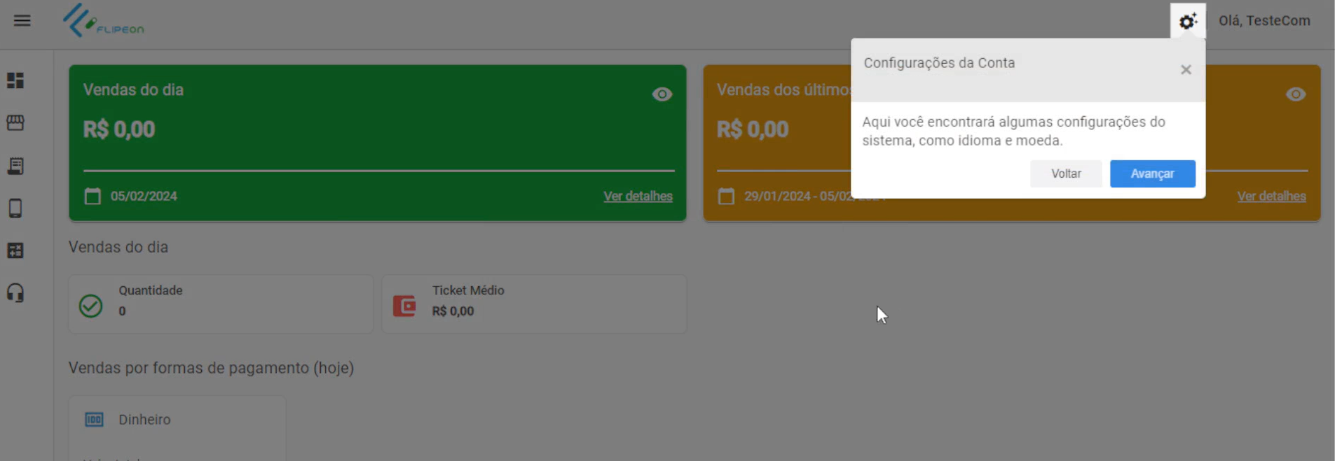
Task: Click the Configurações da Conta title
Action: click(x=939, y=63)
